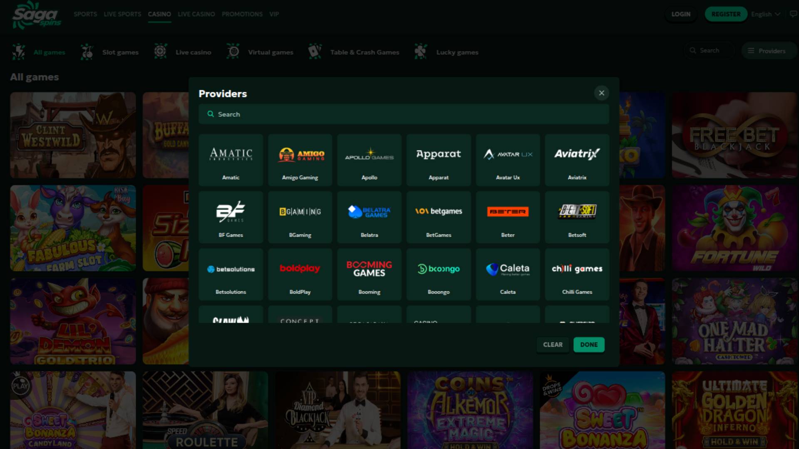This screenshot has width=799, height=449.
Task: Switch to the Live Casino menu item
Action: 196,14
